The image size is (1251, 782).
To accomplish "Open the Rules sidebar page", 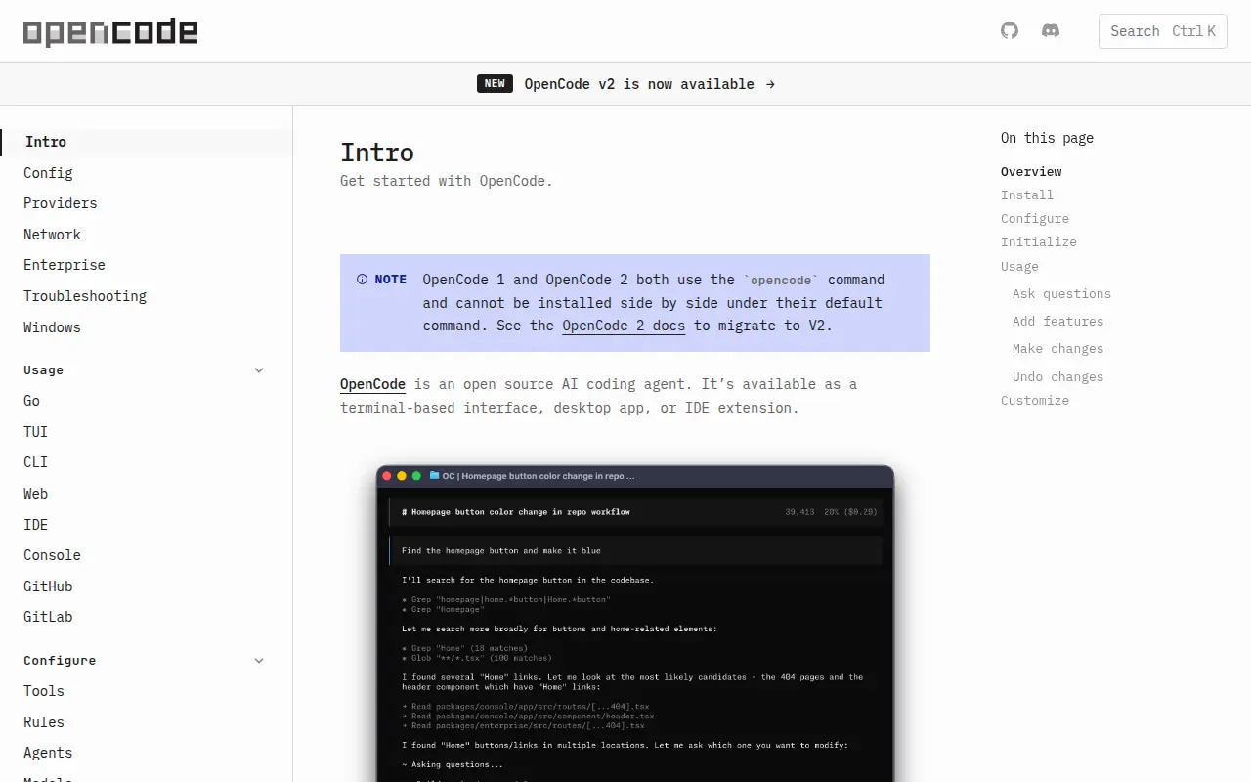I will (x=44, y=722).
